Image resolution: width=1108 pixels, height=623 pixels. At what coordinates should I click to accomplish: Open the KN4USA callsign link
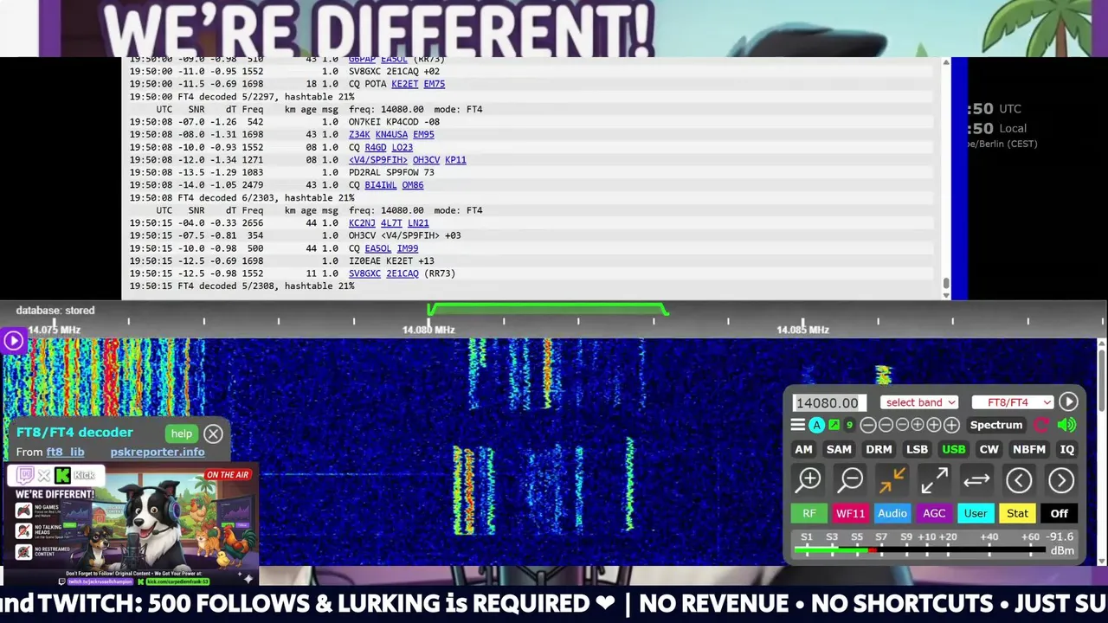pos(391,134)
